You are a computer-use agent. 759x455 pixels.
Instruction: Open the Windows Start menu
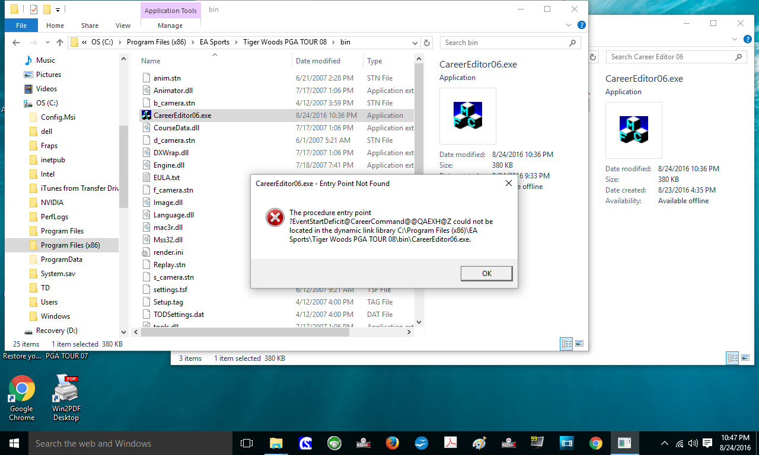pyautogui.click(x=14, y=443)
